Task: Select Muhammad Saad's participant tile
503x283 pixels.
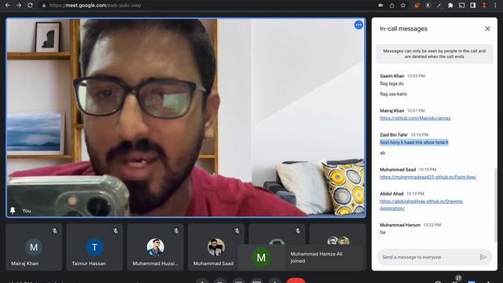Action: (x=216, y=247)
